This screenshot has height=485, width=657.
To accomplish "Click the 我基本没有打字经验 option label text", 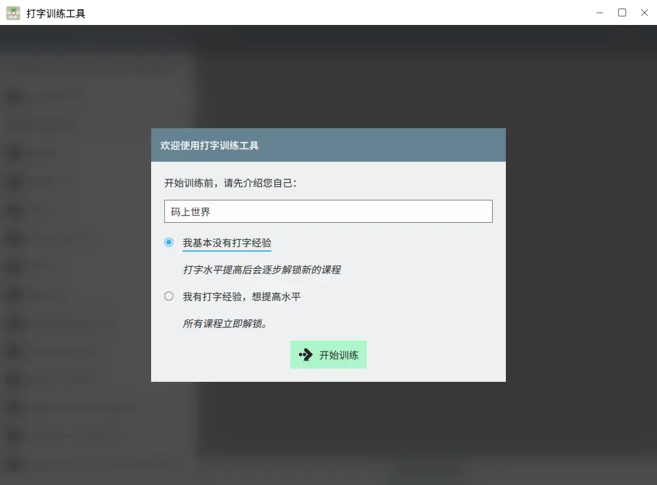I will point(227,242).
